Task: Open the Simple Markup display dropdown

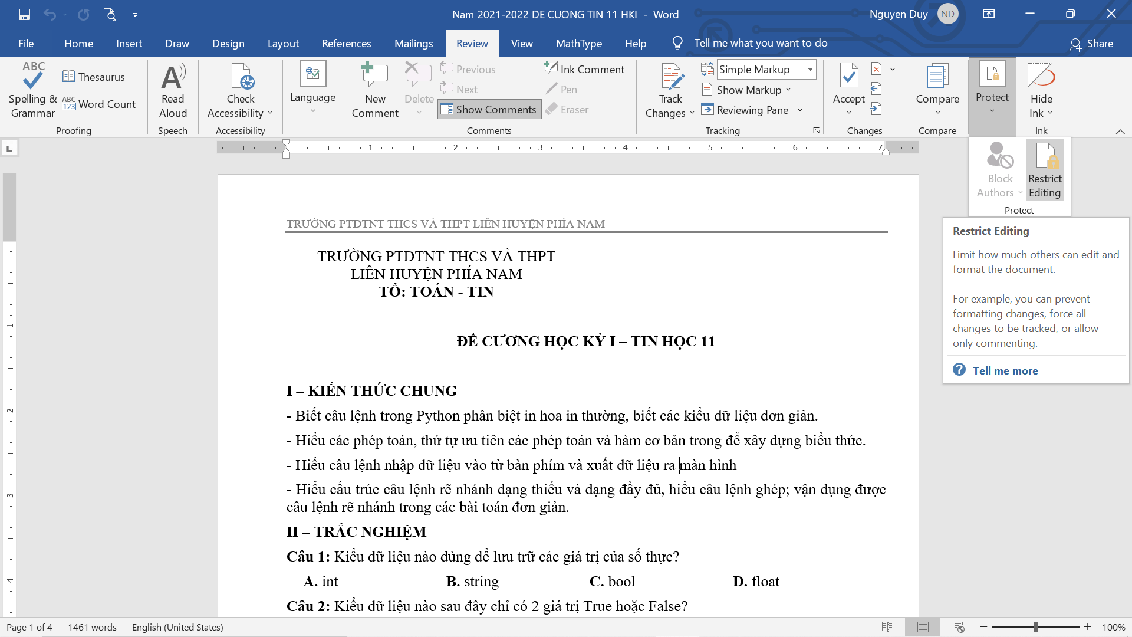Action: coord(811,70)
